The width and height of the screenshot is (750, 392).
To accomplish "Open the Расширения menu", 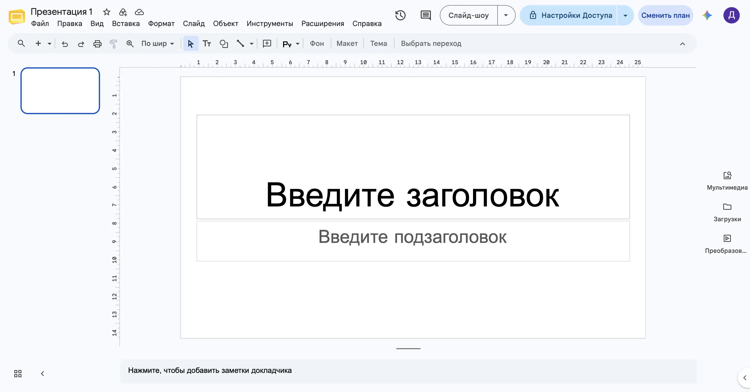I will [x=323, y=23].
